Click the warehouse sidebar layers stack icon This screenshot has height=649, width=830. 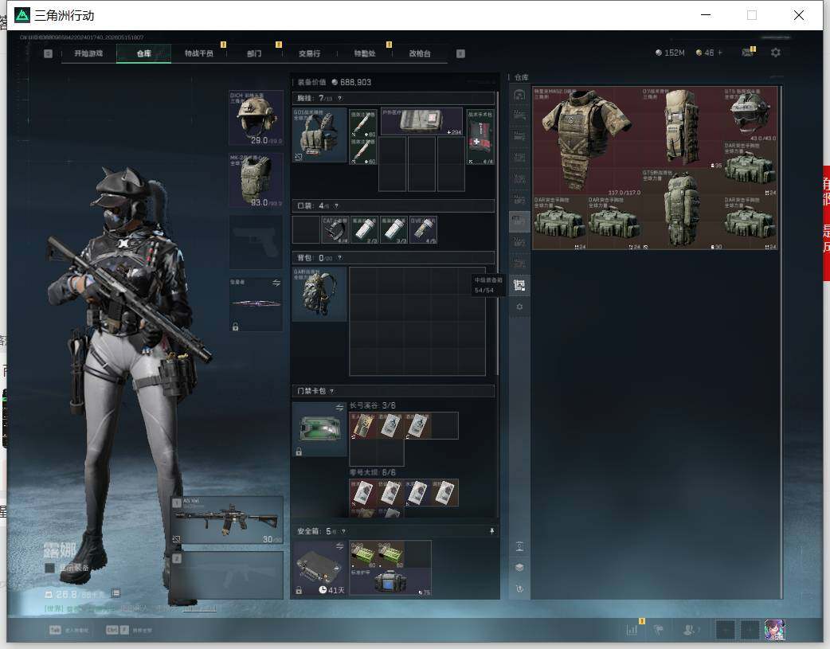[519, 568]
